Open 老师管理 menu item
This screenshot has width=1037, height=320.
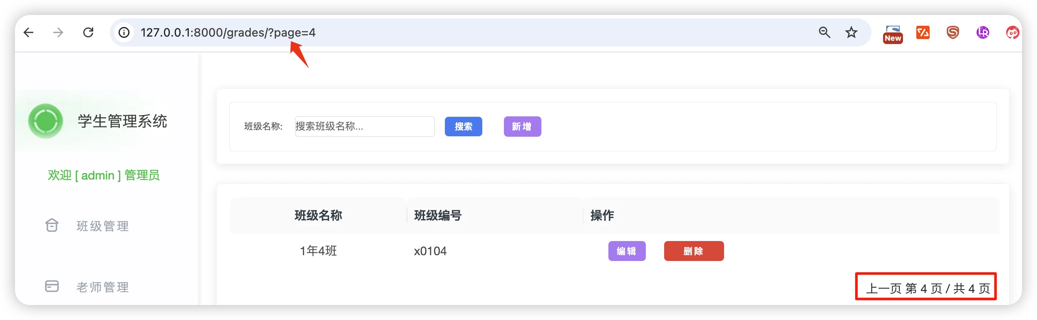(x=103, y=287)
